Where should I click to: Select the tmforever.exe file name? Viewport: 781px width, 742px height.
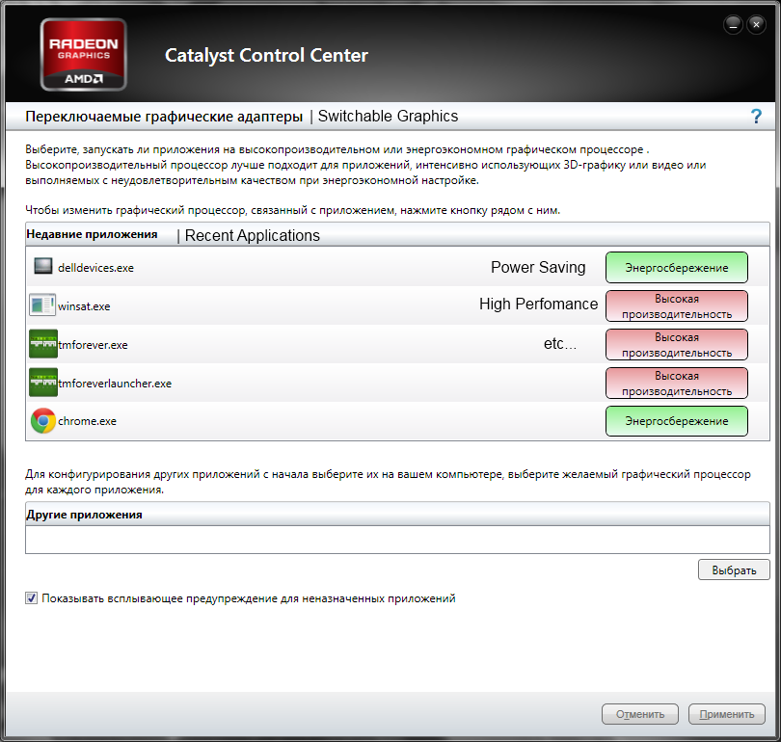tap(93, 344)
